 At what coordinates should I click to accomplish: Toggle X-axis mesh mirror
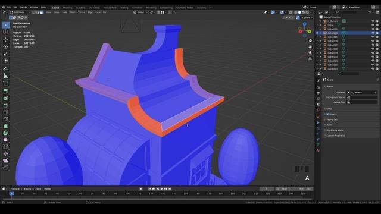click(x=286, y=18)
